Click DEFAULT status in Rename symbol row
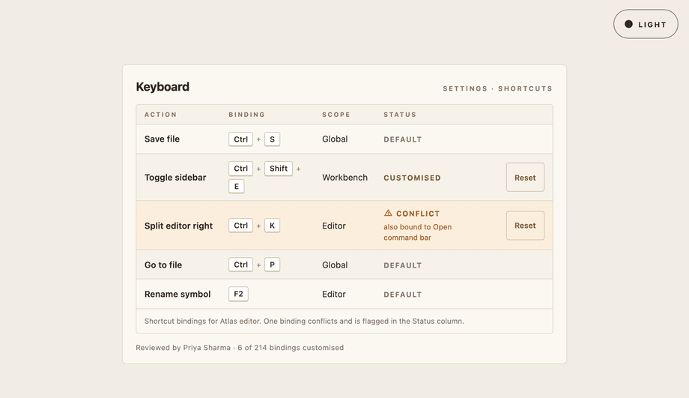The height and width of the screenshot is (398, 689). (x=402, y=295)
